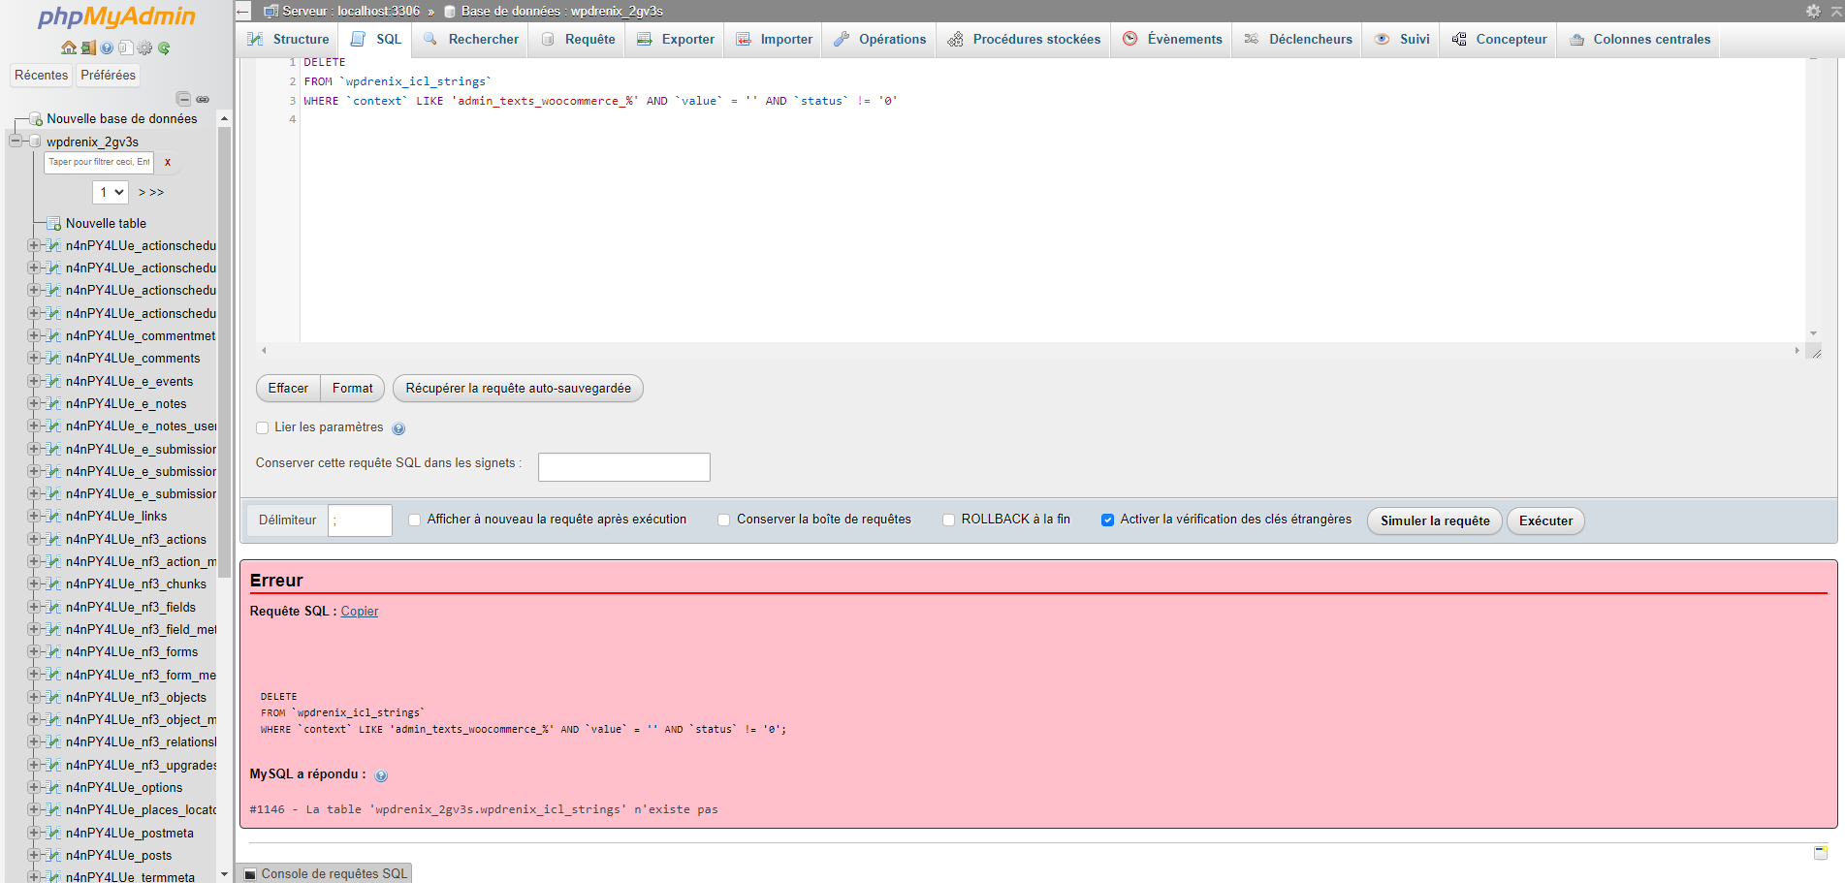The width and height of the screenshot is (1845, 883).
Task: Switch to the Structure tab
Action: (x=288, y=40)
